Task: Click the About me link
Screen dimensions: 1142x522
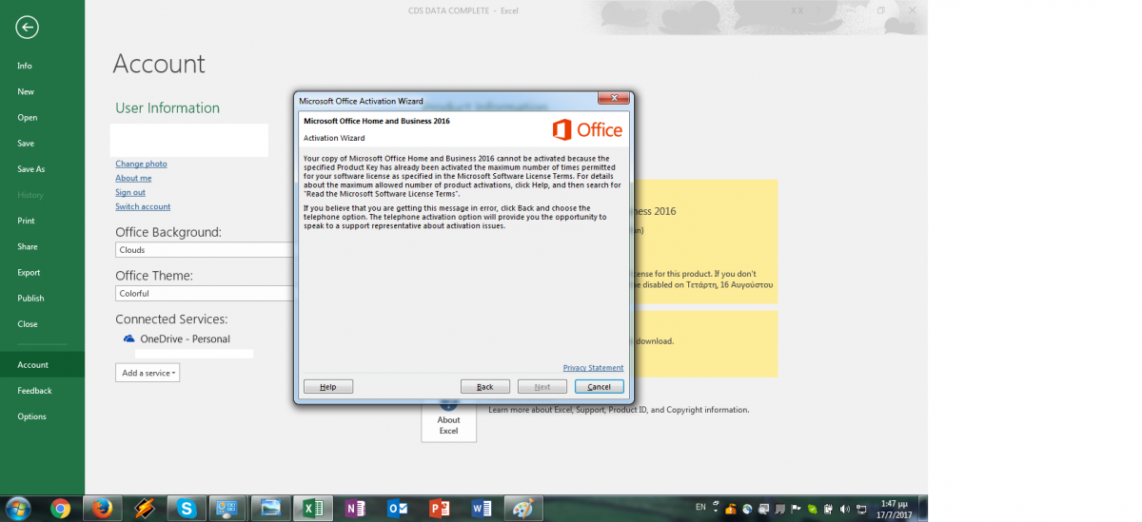Action: coord(133,178)
